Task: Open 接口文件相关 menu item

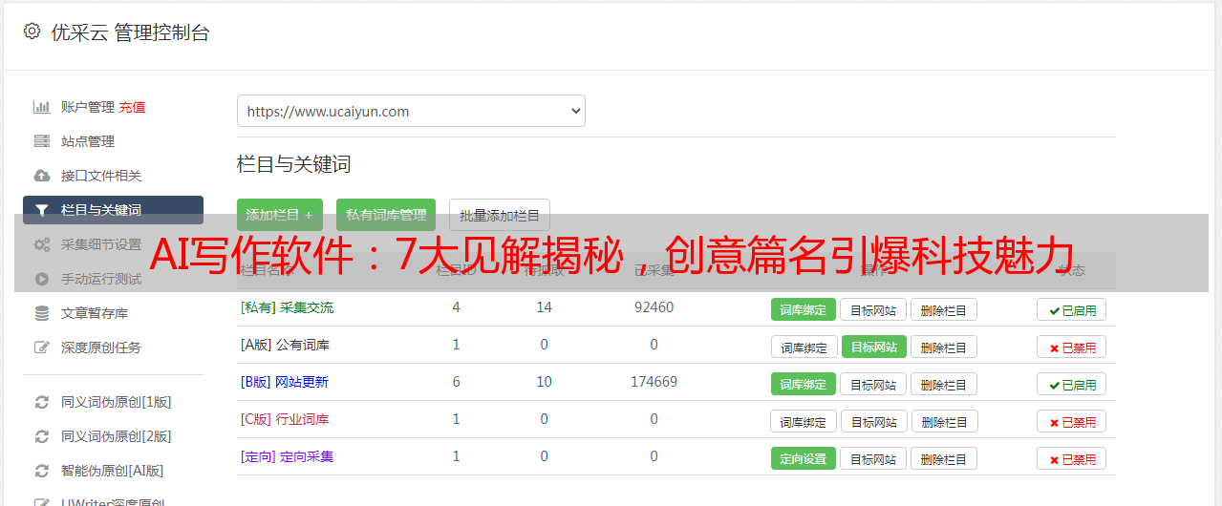Action: point(101,176)
